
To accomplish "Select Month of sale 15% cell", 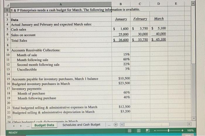I will pyautogui.click(x=122, y=55).
